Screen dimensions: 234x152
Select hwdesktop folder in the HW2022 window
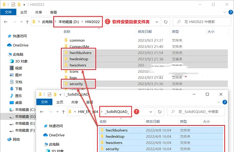[x=79, y=59]
